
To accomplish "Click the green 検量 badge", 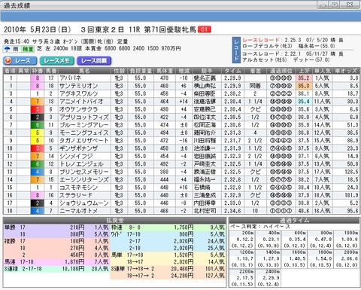I will 28,49.
